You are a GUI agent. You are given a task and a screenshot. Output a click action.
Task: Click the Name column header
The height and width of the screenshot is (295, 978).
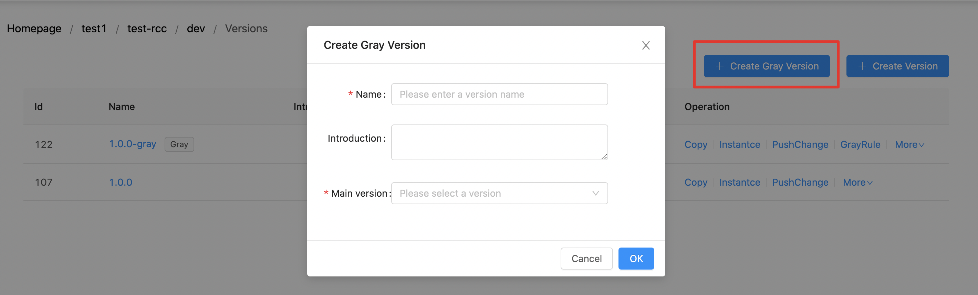tap(122, 107)
